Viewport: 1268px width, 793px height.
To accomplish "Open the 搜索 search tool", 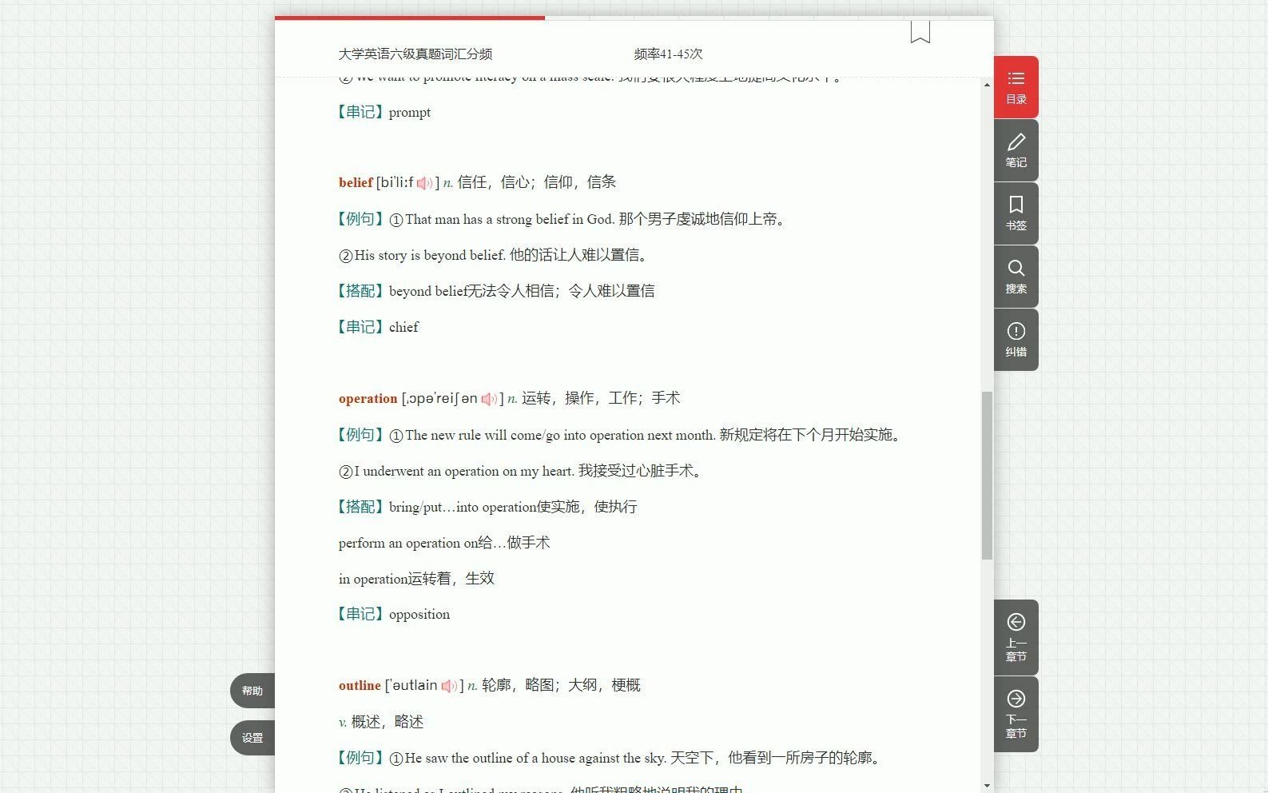I will point(1016,277).
